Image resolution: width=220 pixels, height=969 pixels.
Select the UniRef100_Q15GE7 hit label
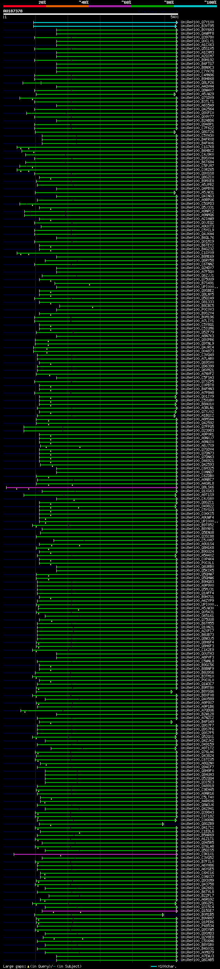click(x=197, y=911)
